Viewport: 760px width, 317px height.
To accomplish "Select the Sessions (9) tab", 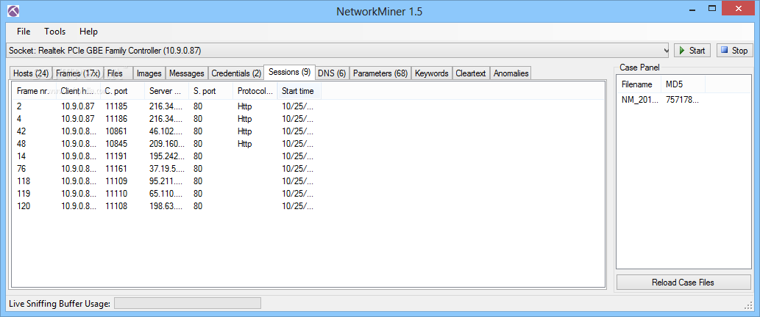I will (x=289, y=72).
